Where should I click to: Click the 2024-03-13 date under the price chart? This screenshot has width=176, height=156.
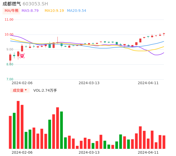point(89,83)
